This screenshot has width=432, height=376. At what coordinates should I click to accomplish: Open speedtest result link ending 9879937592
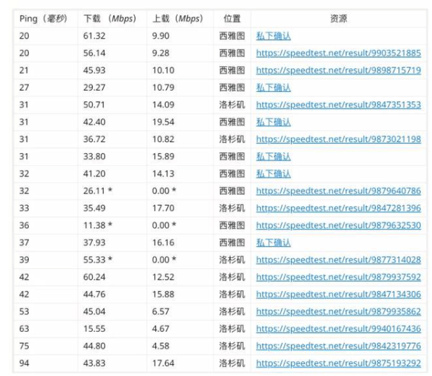[x=339, y=277]
